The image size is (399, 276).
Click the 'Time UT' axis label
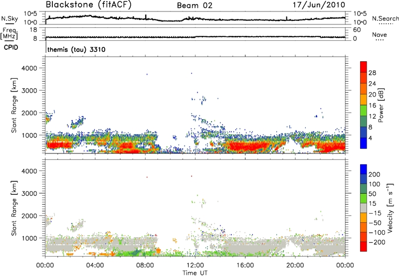195,273
